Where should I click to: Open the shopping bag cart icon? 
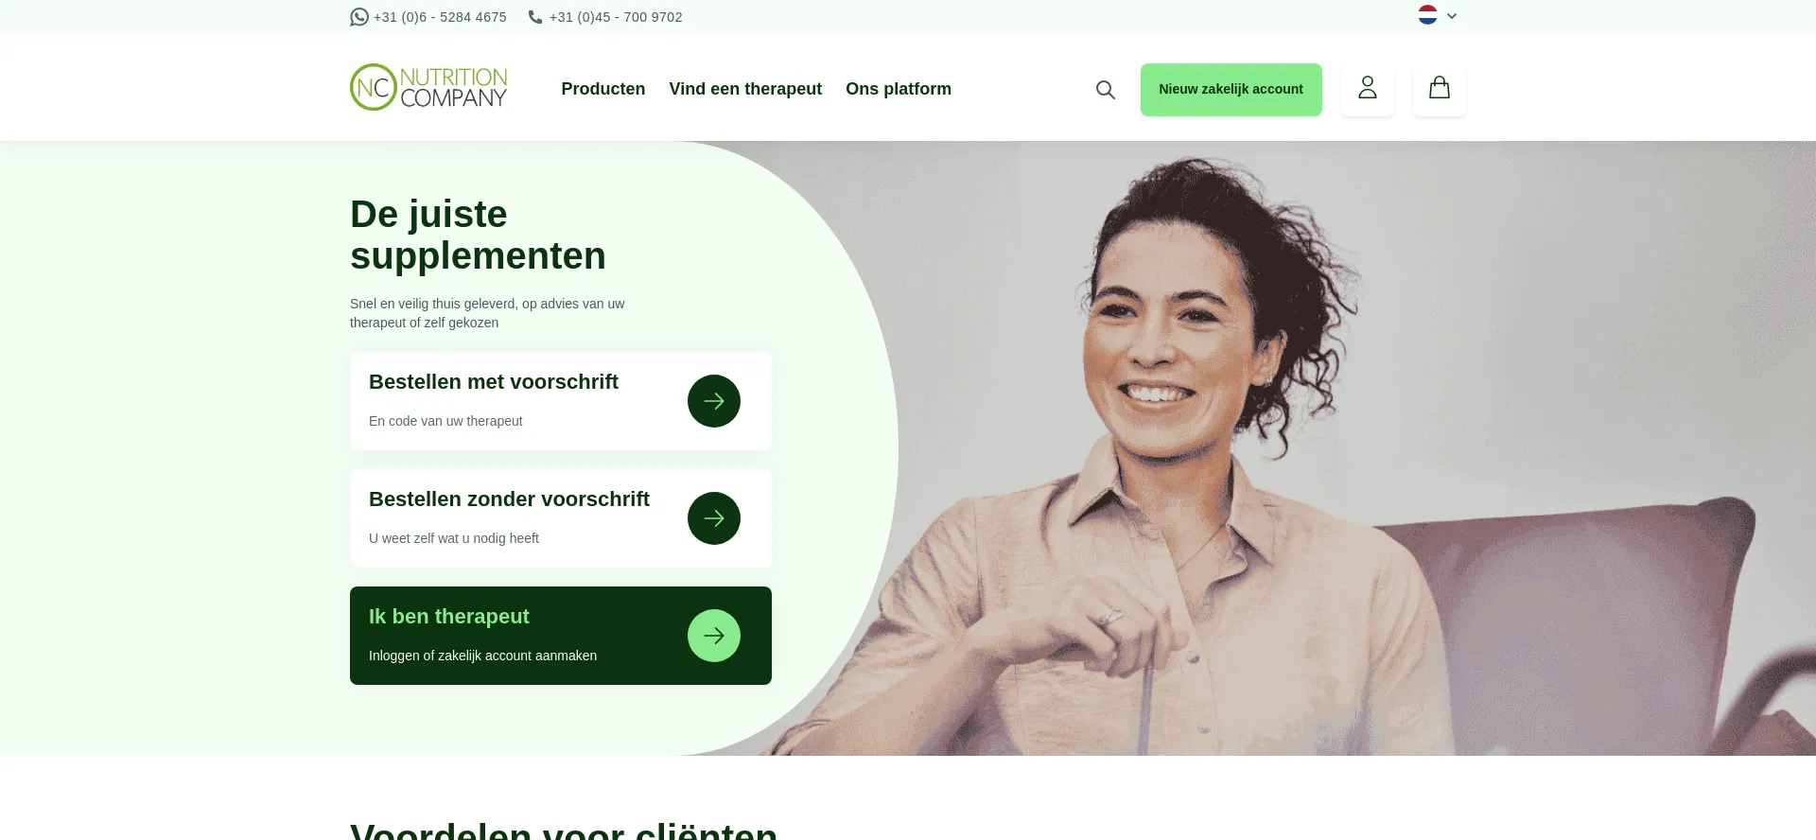tap(1440, 90)
